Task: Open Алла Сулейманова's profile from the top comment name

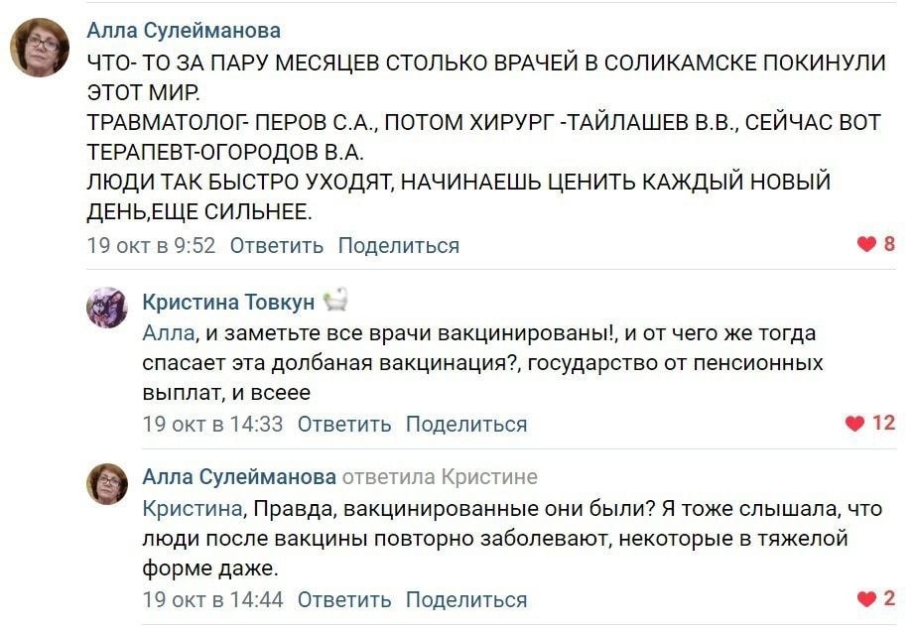Action: point(184,31)
